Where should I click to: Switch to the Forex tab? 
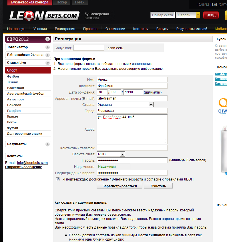pos(80,3)
